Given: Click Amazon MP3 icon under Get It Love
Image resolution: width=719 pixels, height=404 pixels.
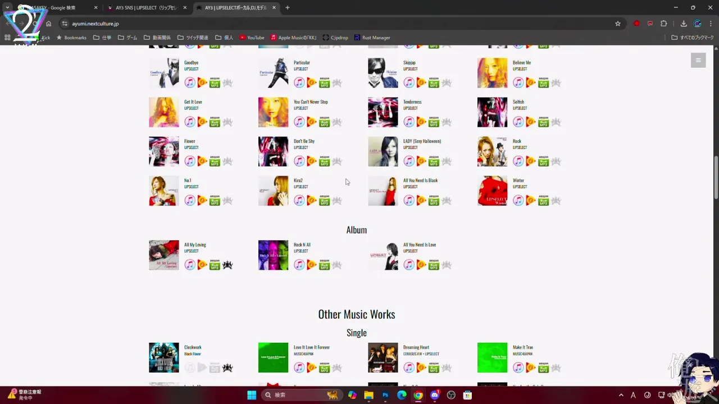Looking at the screenshot, I should 215,122.
